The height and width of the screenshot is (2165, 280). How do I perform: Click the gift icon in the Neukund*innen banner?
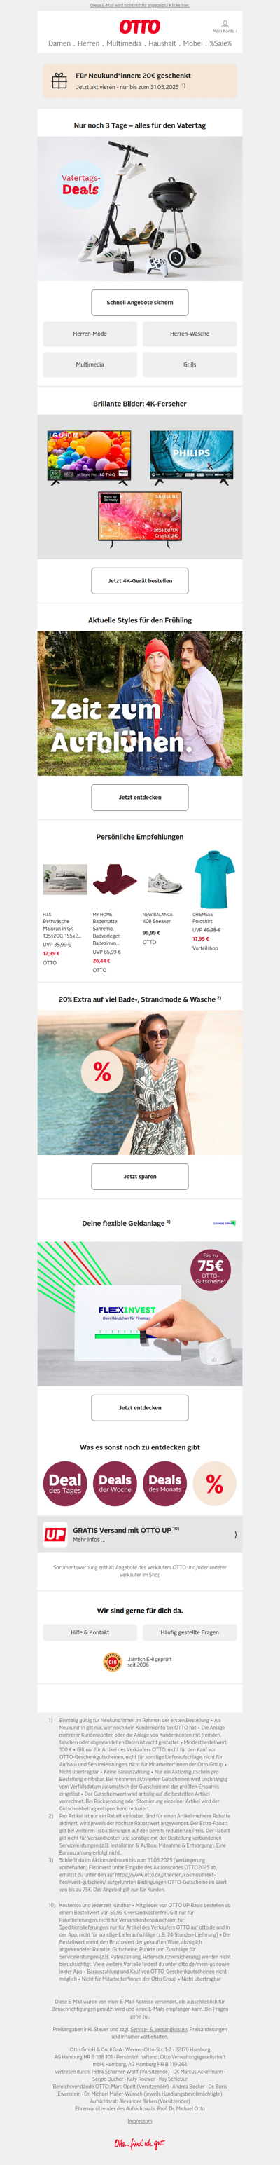pyautogui.click(x=59, y=81)
